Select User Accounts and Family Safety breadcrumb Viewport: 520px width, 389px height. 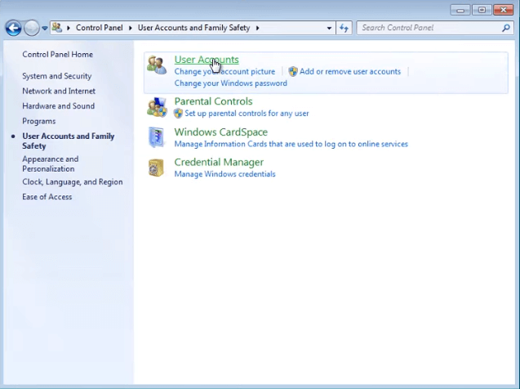(193, 28)
